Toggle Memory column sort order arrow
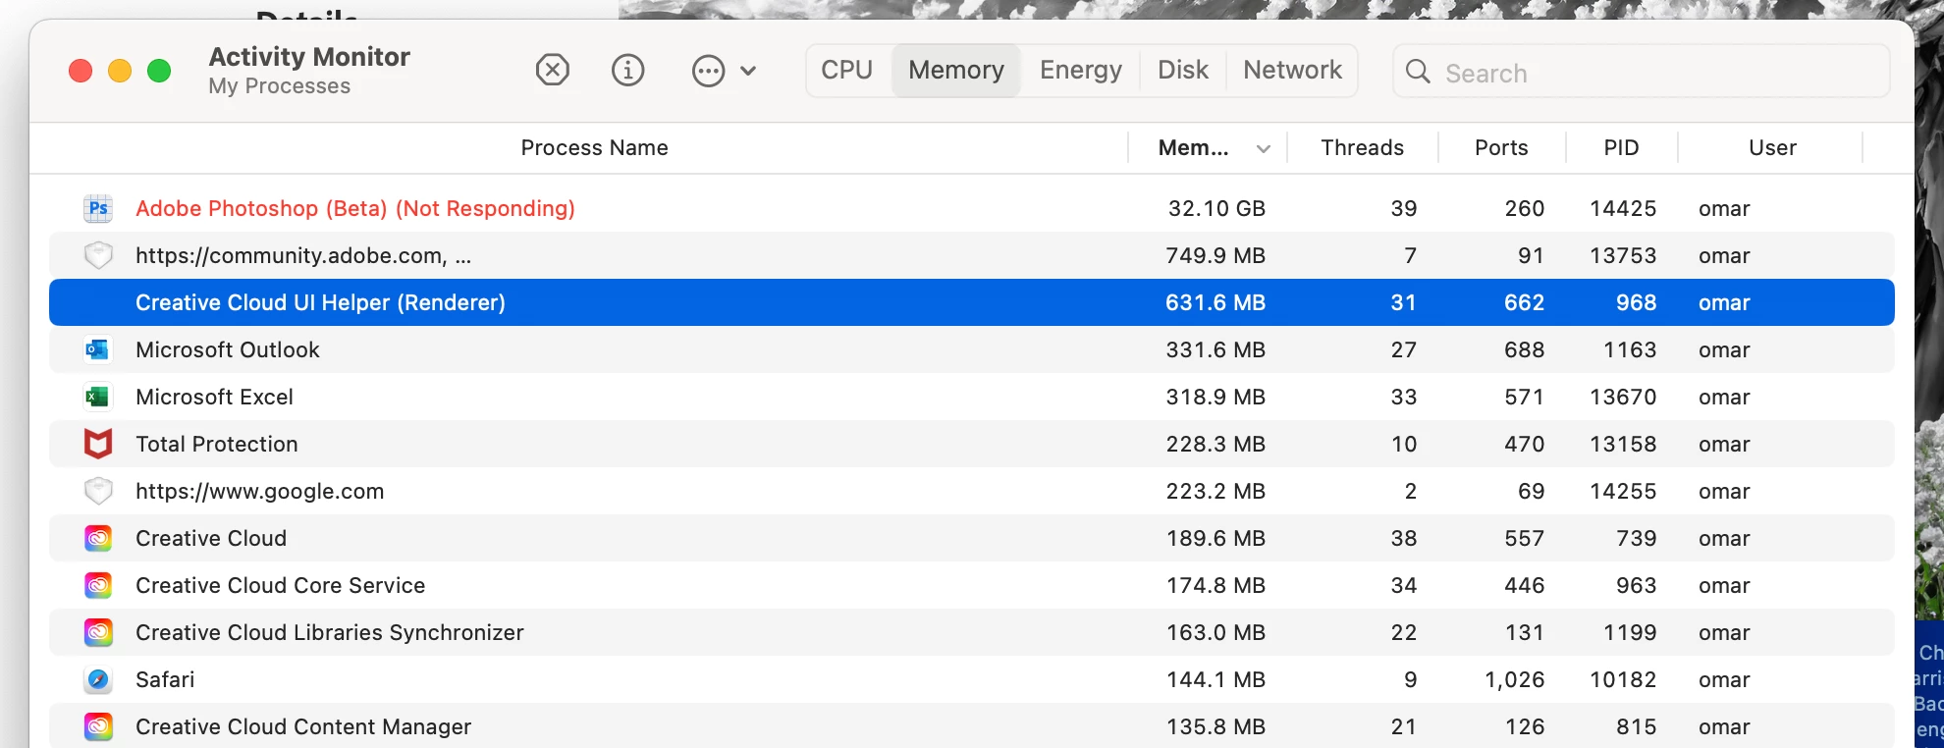Image resolution: width=1944 pixels, height=748 pixels. point(1264,149)
